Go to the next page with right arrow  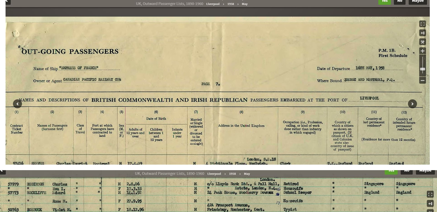point(412,104)
